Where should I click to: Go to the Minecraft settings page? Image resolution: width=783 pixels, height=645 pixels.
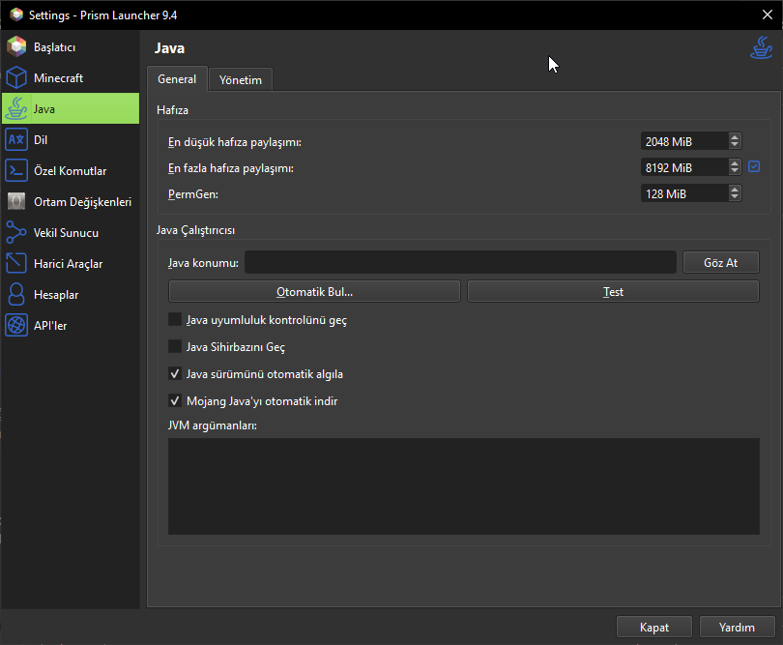71,78
